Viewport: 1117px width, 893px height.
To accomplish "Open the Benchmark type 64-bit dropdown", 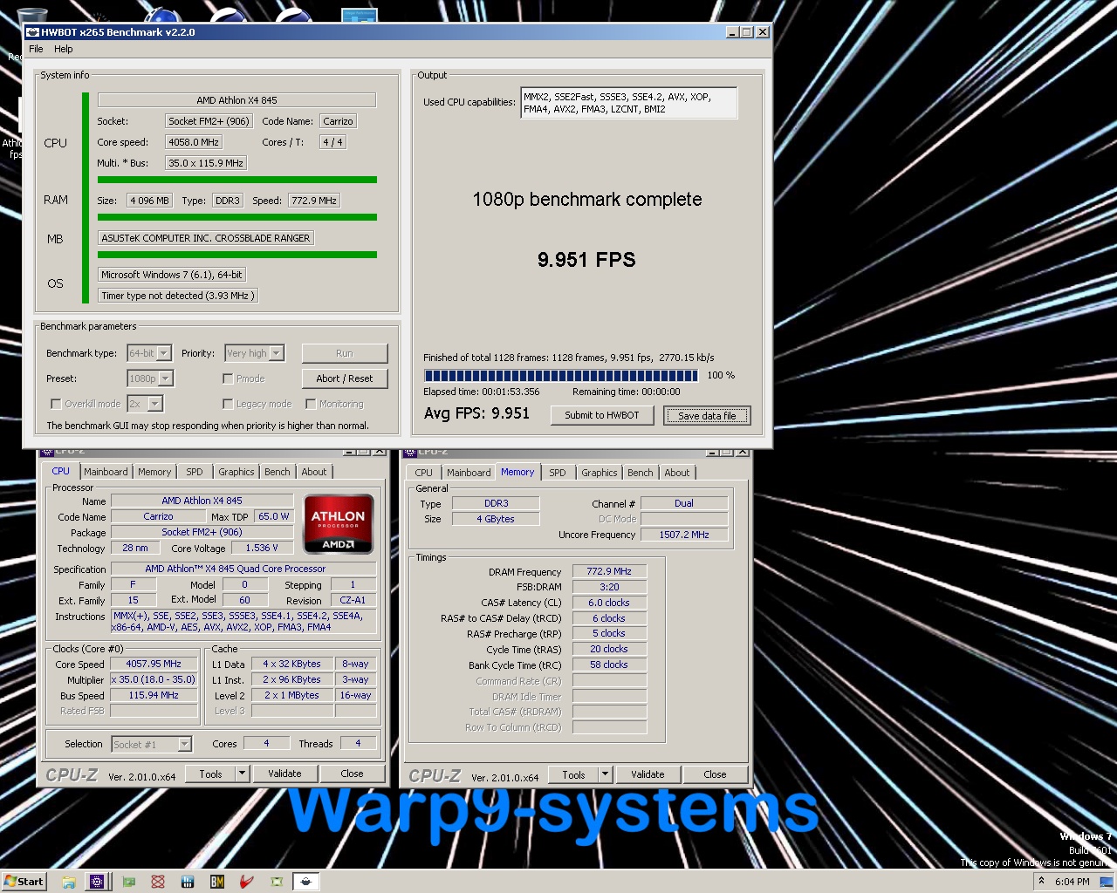I will (x=149, y=353).
